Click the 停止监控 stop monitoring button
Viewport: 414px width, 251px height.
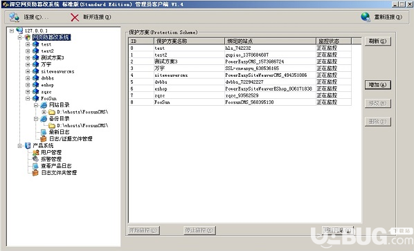pyautogui.click(x=199, y=230)
